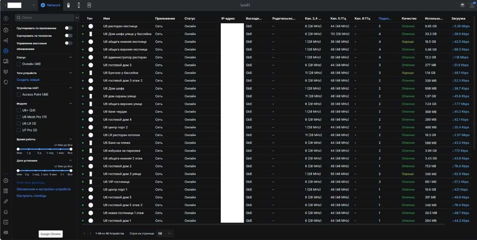This screenshot has width=477, height=240.
Task: Collapse the Статус filter section
Action: pyautogui.click(x=71, y=57)
